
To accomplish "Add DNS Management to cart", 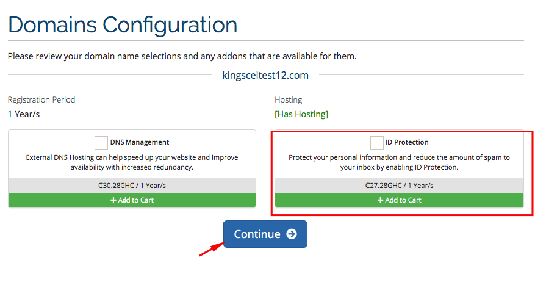I will 132,200.
